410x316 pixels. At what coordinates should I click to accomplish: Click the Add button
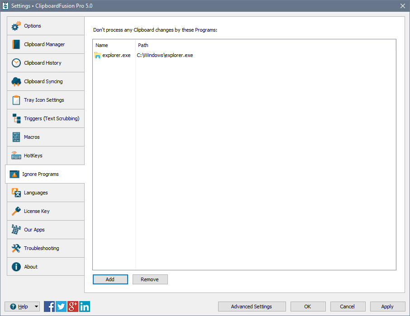click(x=110, y=279)
